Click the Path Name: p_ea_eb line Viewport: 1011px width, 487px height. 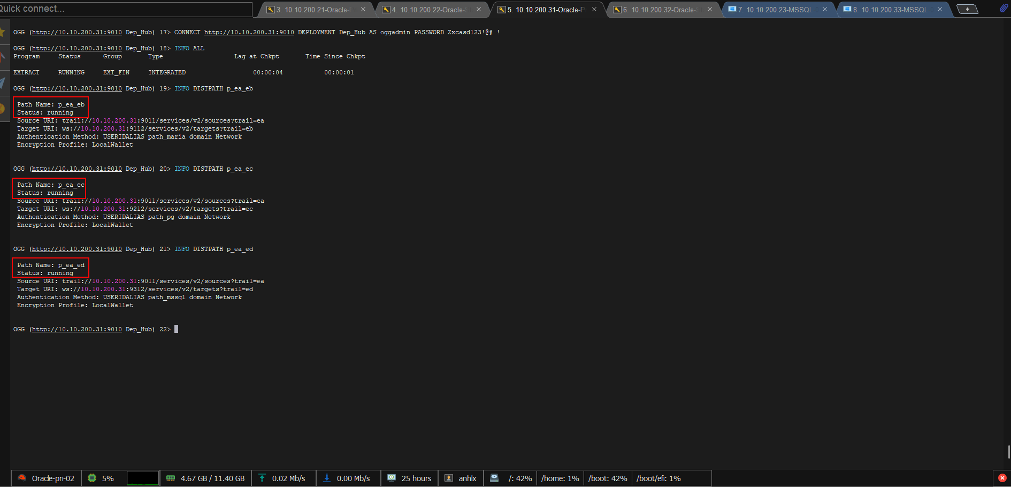tap(51, 104)
